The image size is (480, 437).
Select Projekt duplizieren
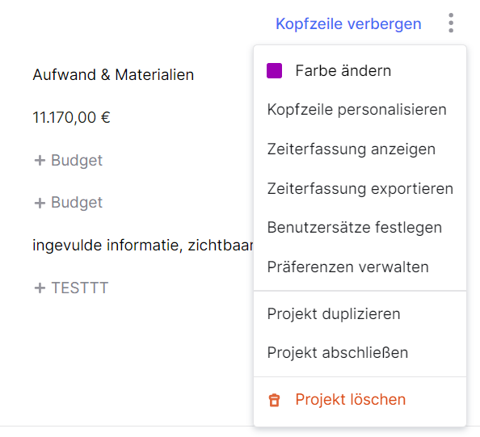pyautogui.click(x=360, y=313)
